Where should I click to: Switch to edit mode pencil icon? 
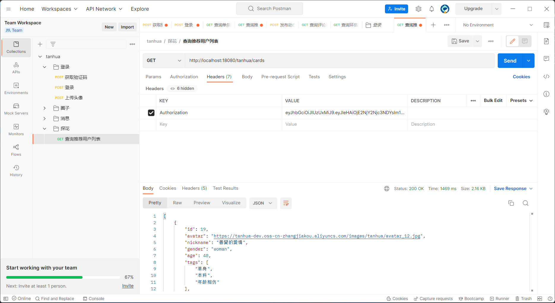click(513, 41)
